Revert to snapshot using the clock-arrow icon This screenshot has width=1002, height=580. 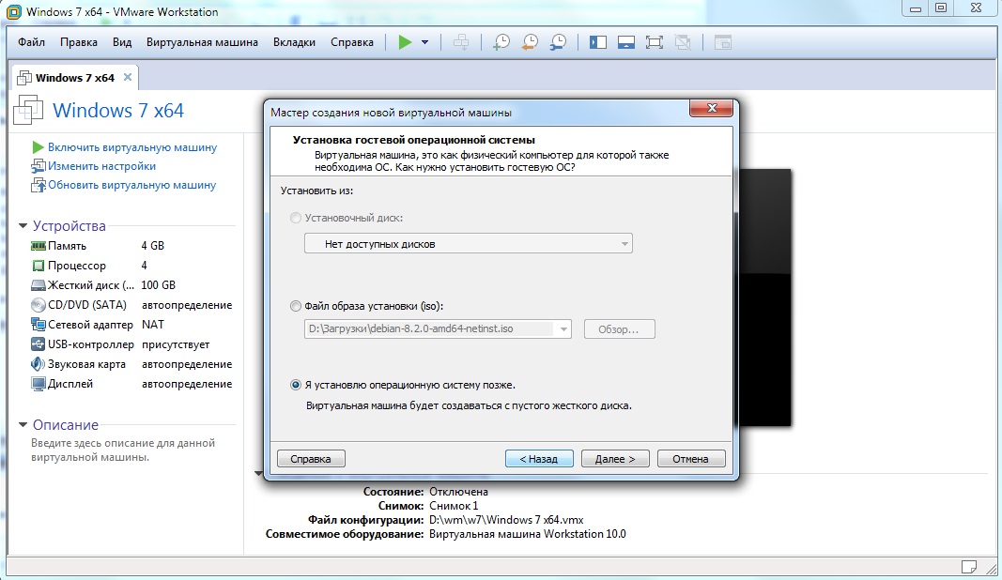coord(529,42)
